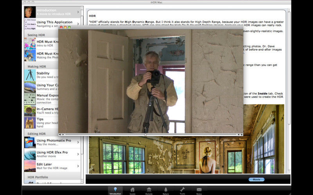Click the Edit Later sunset thumbnail

tap(30, 166)
